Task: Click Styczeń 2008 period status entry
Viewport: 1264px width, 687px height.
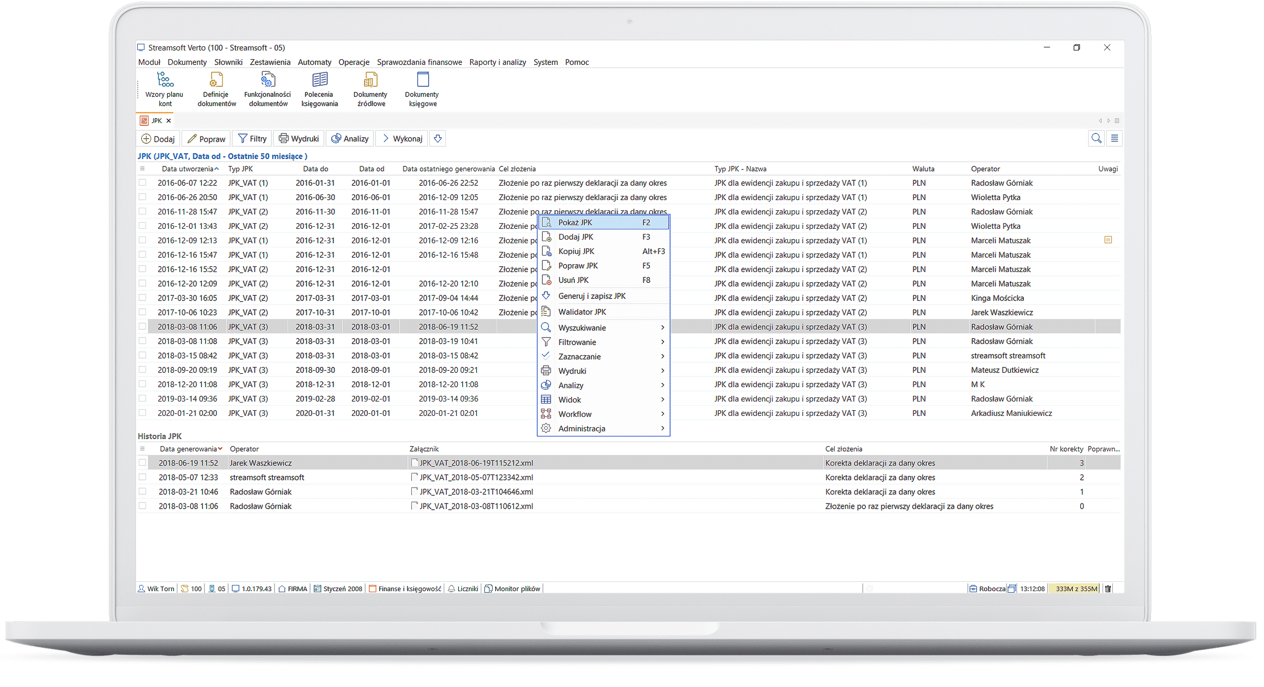Action: pos(338,589)
